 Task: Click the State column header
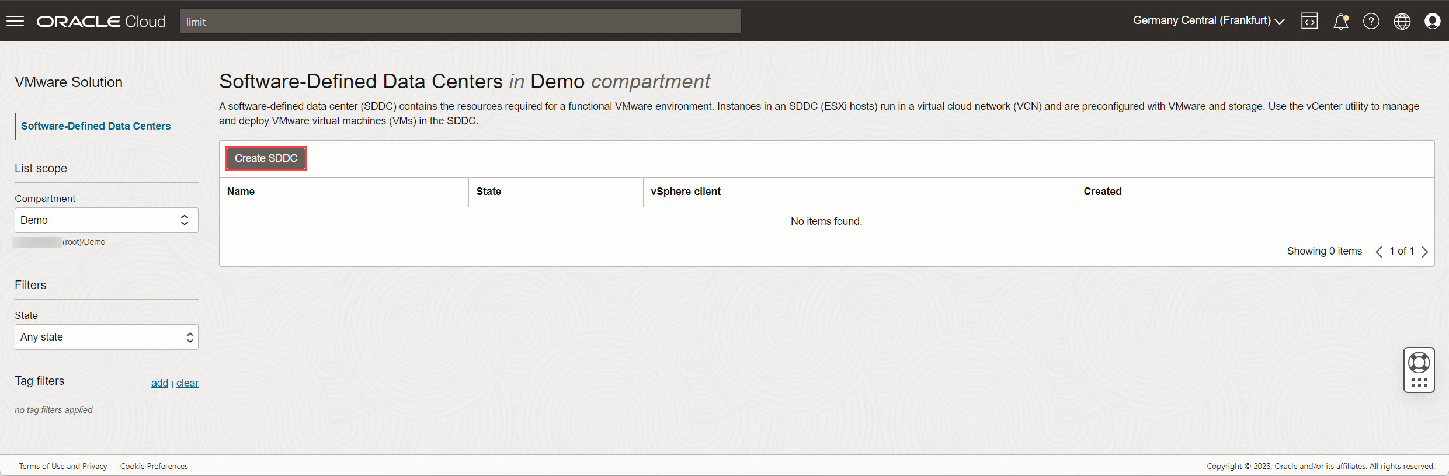[x=556, y=192]
